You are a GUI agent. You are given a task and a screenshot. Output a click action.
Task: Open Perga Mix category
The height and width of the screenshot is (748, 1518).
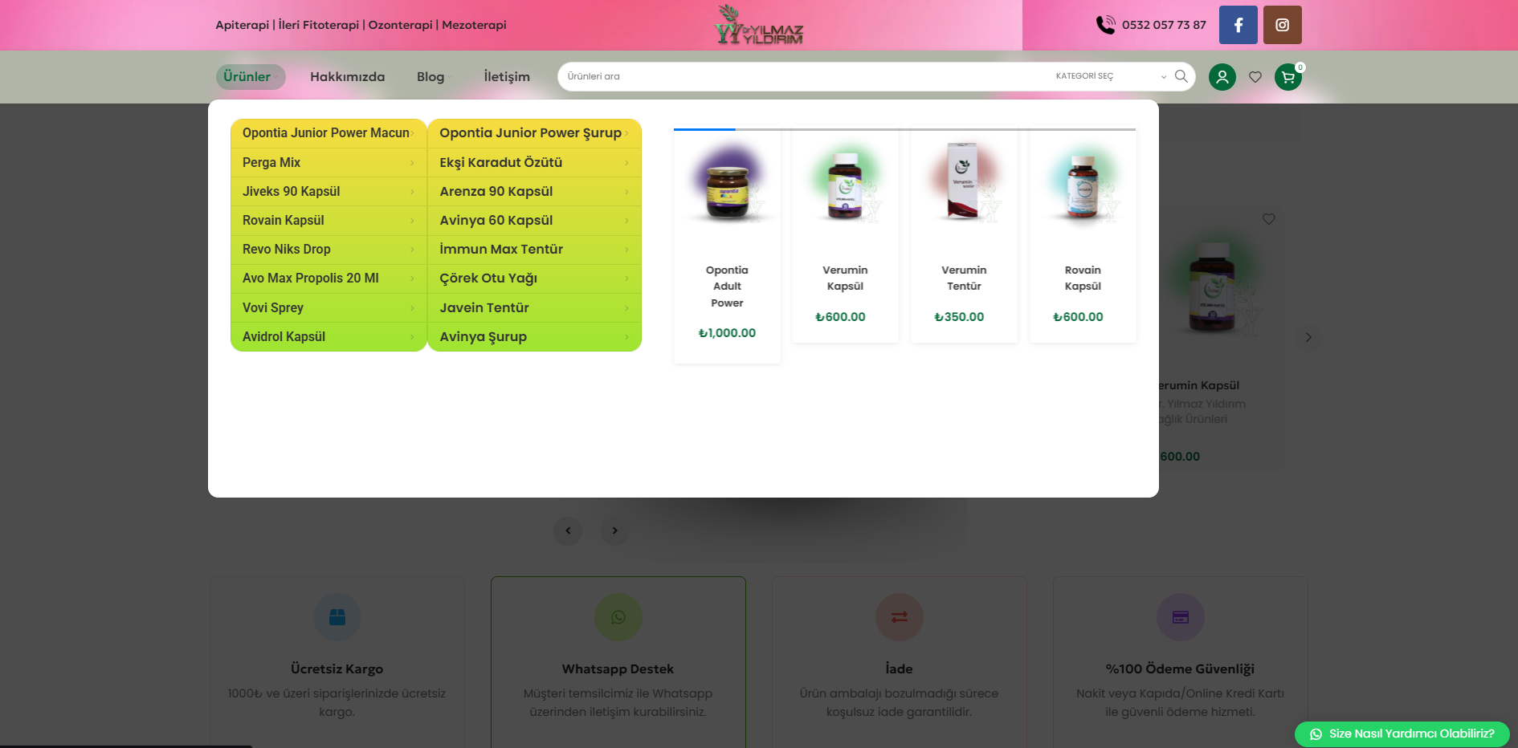pyautogui.click(x=328, y=162)
